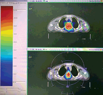
Task: Click the patient orientation icon in upper view
Action: coord(30,8)
